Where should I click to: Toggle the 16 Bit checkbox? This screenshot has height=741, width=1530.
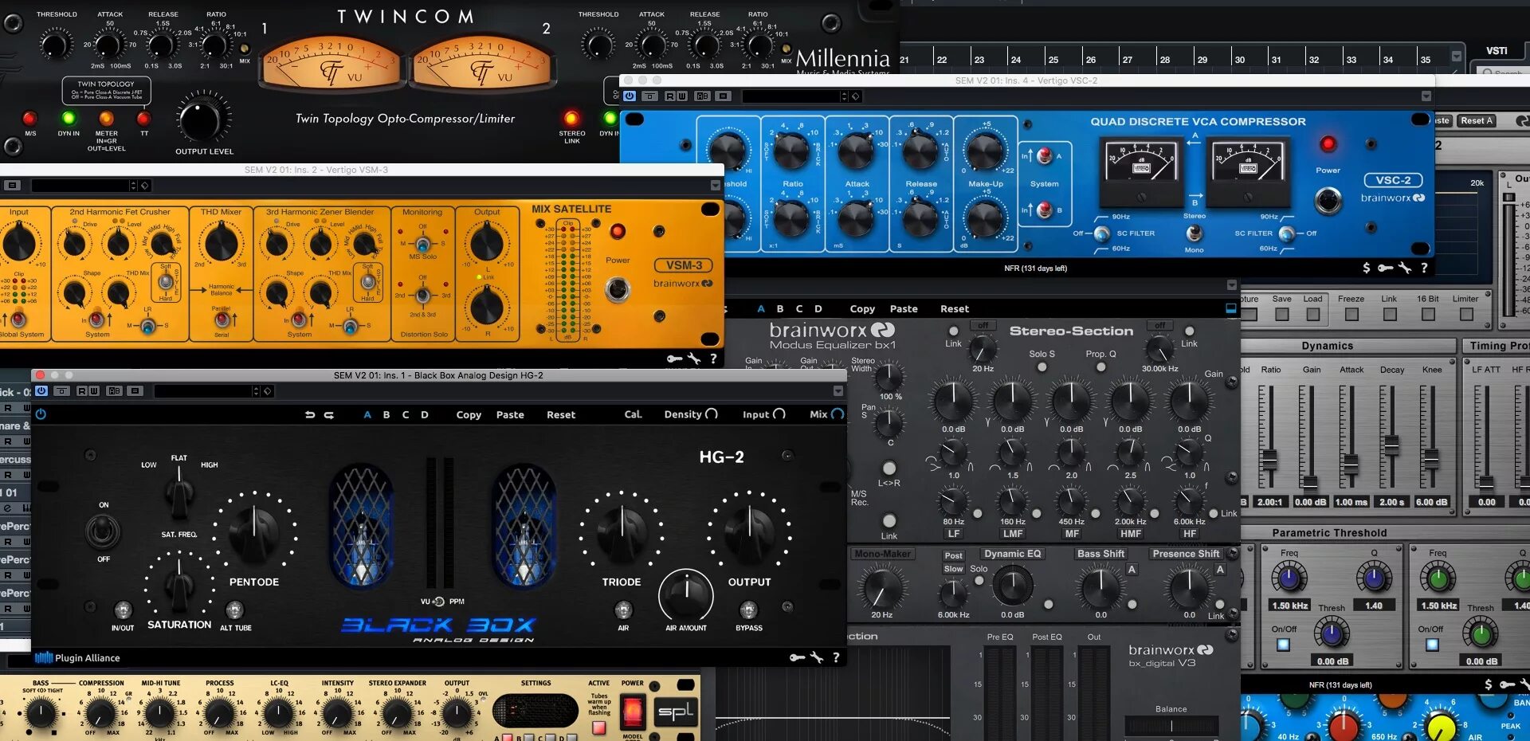1428,315
